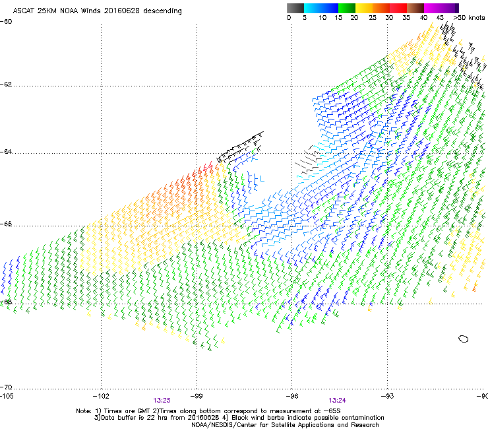Click the longitude label -102
The height and width of the screenshot is (429, 488).
pyautogui.click(x=101, y=396)
